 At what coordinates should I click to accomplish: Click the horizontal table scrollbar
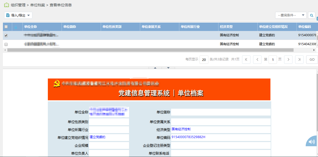150,50
